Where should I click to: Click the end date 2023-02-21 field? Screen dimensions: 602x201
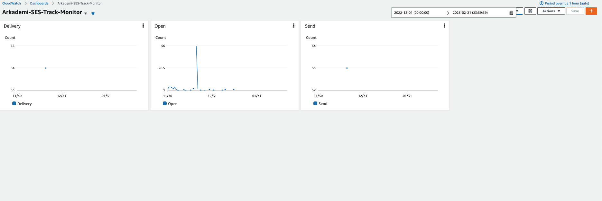coord(470,13)
